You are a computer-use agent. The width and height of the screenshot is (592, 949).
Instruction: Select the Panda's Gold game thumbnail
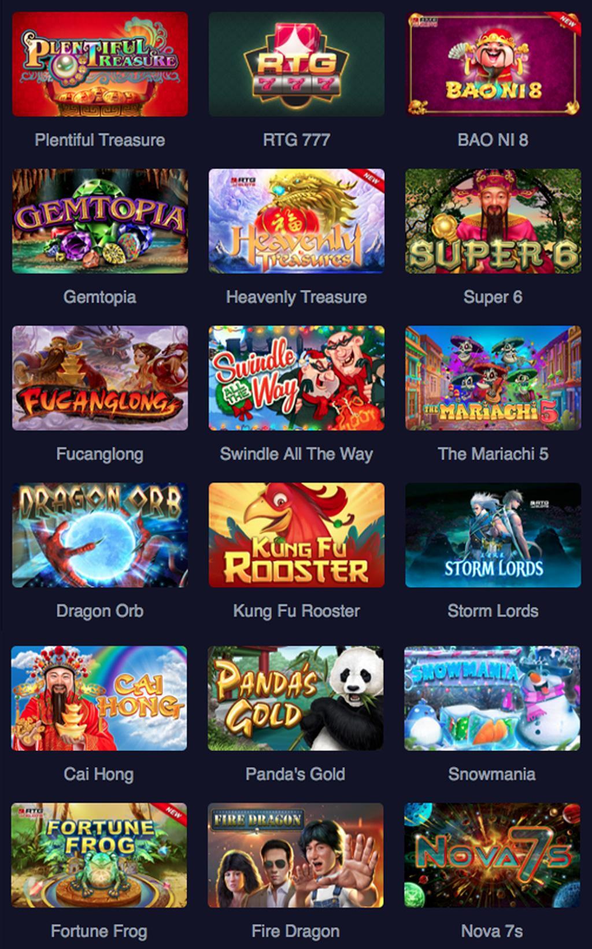[295, 699]
